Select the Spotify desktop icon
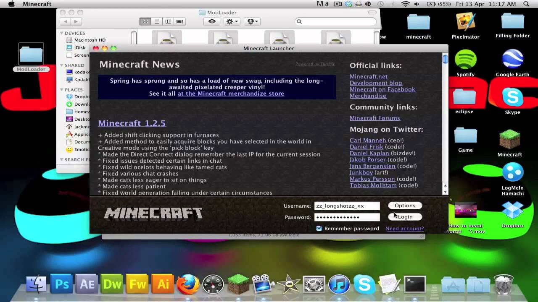The height and width of the screenshot is (302, 538). point(465,60)
